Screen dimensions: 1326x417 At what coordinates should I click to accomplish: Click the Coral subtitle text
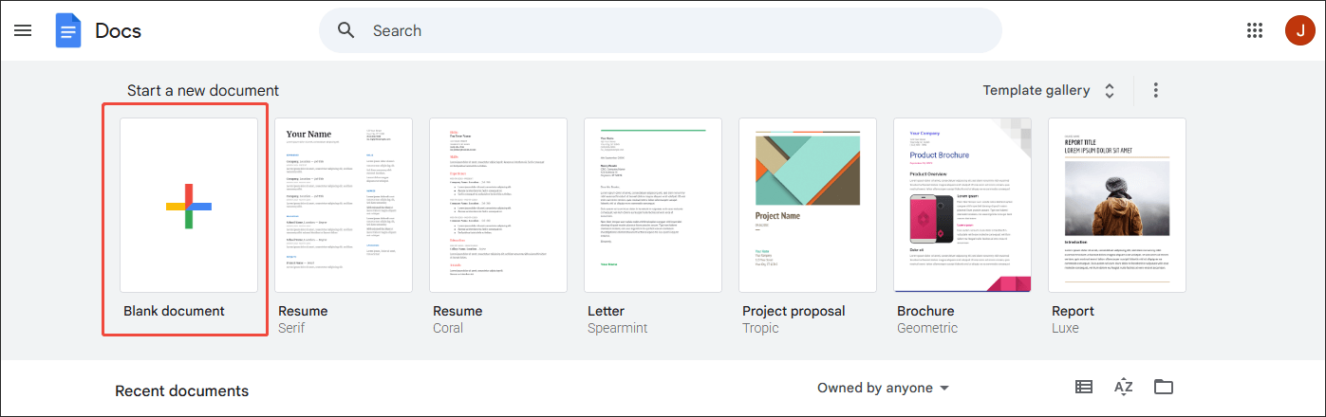click(x=448, y=328)
